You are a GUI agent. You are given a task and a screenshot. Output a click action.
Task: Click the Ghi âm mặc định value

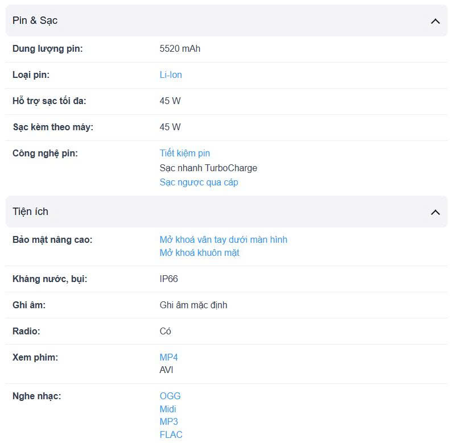click(x=193, y=305)
